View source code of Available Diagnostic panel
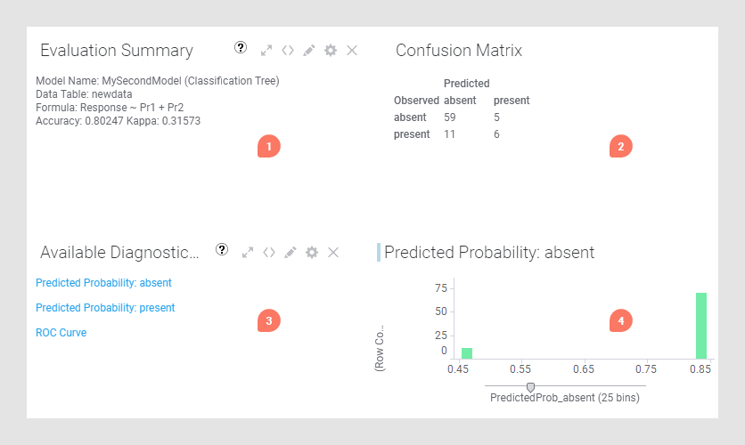The width and height of the screenshot is (745, 445). pyautogui.click(x=269, y=253)
